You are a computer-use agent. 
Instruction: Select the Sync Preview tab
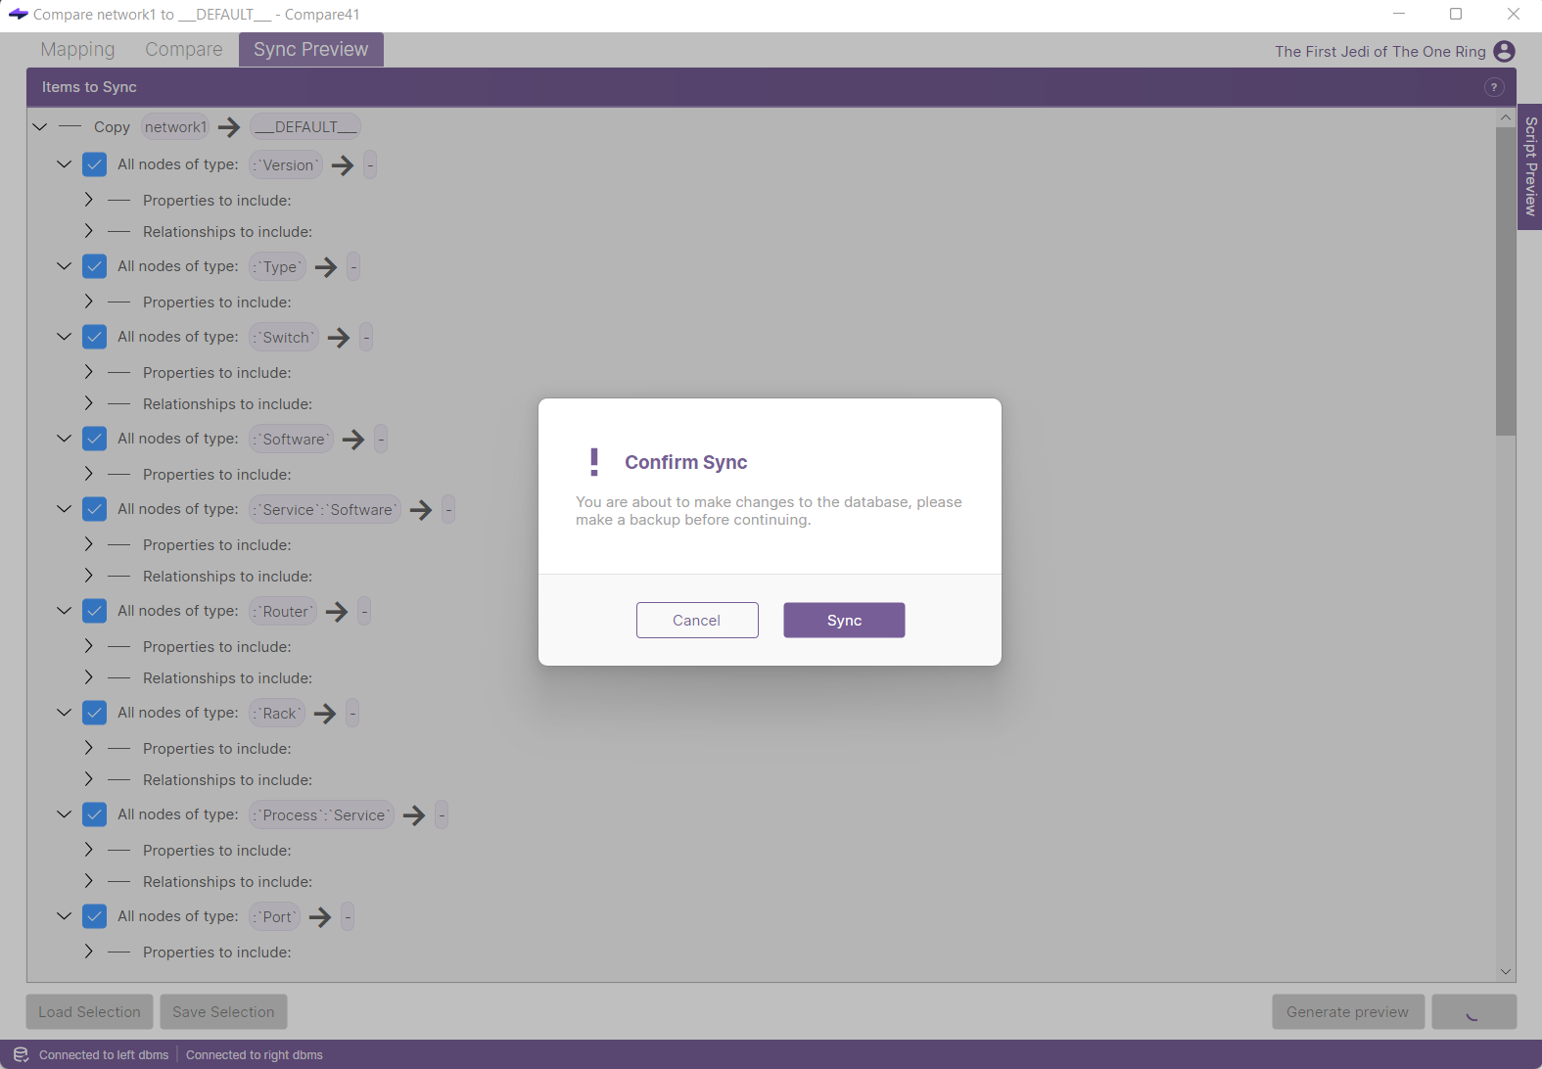[311, 49]
